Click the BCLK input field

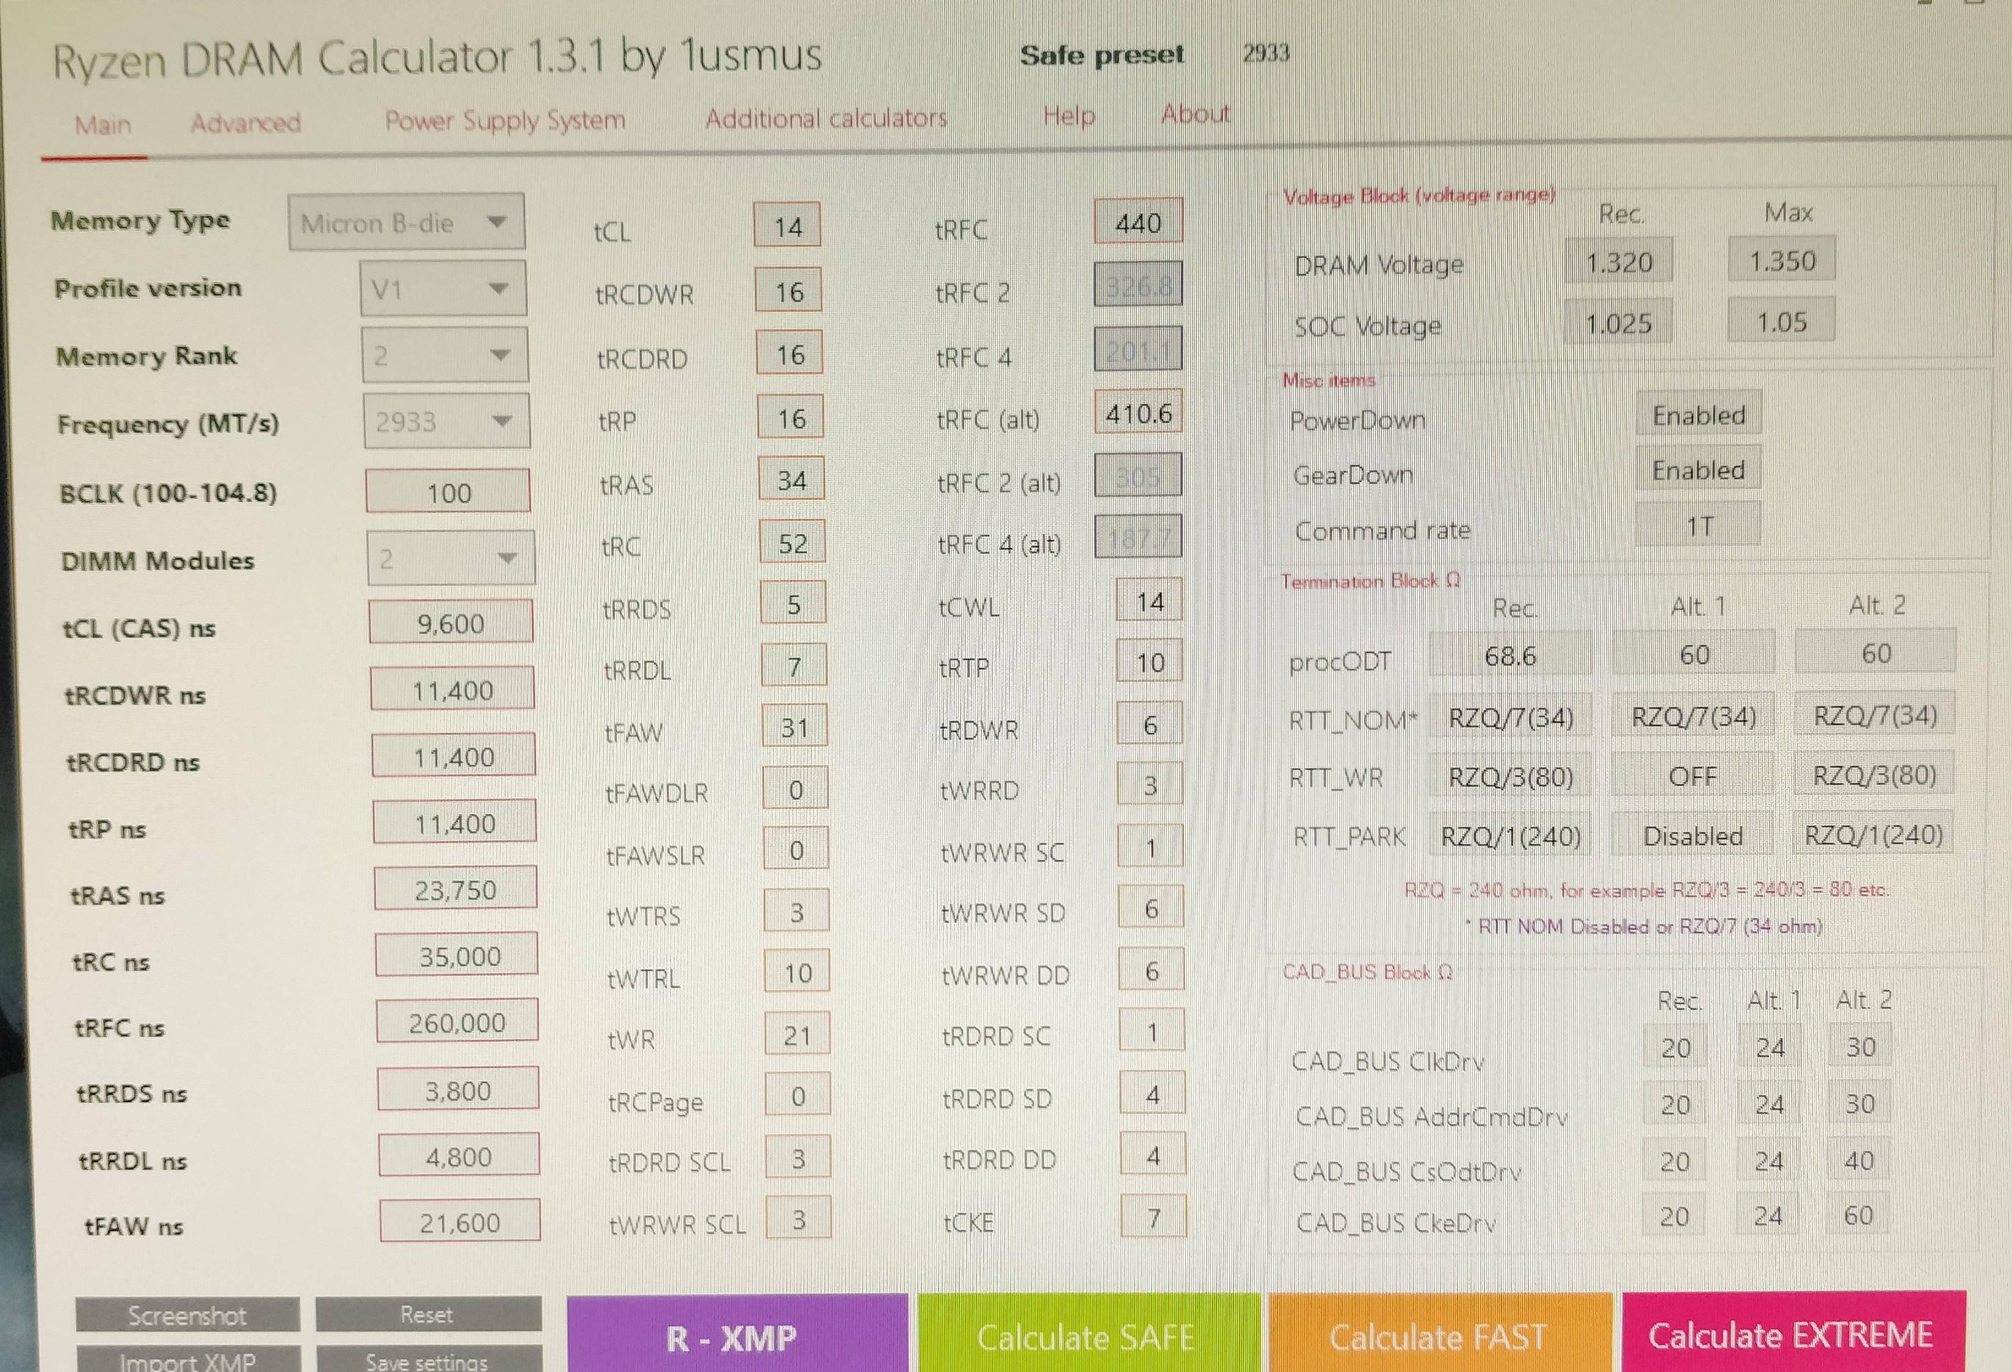[448, 493]
